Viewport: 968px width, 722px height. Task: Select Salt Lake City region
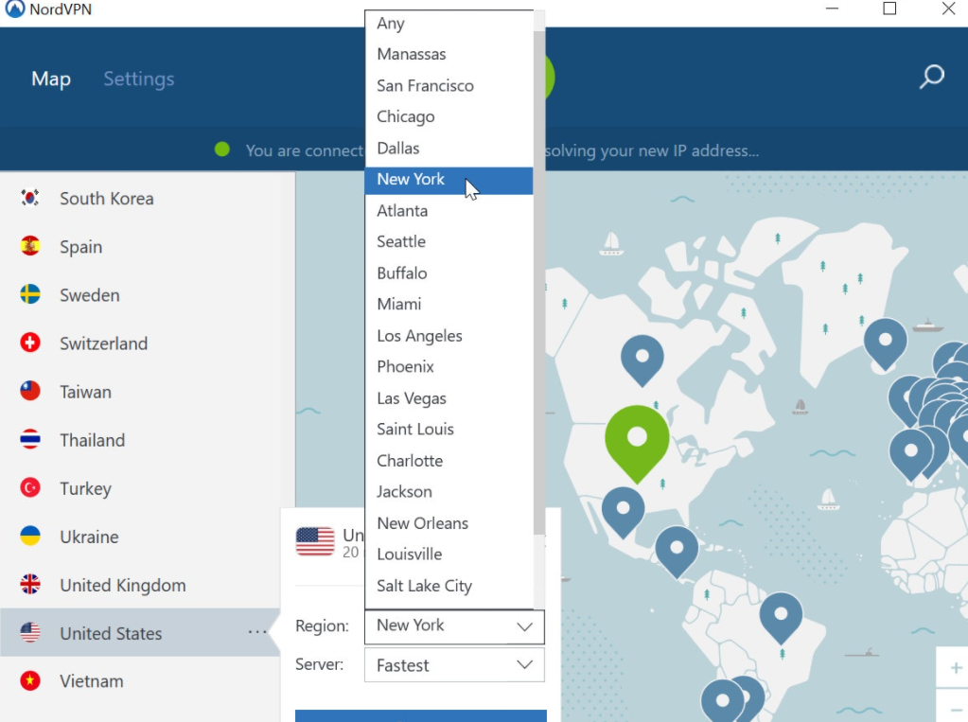(x=449, y=586)
